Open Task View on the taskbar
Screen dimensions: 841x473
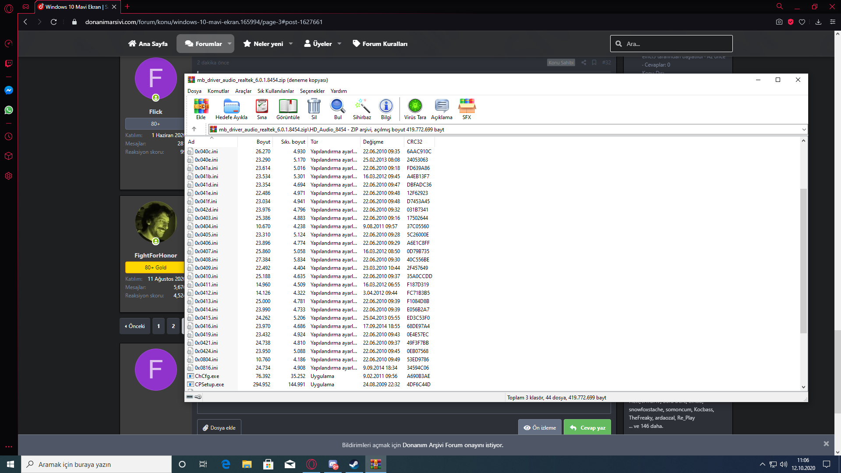point(203,464)
